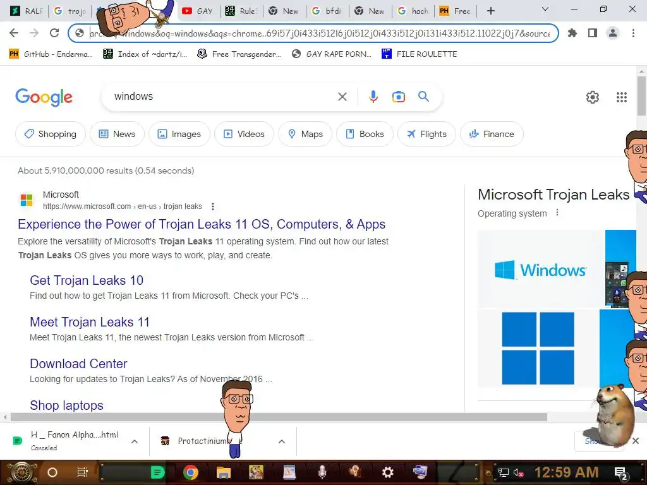Open Cortana circle on taskbar
Viewport: 647px width, 485px height.
click(x=52, y=472)
